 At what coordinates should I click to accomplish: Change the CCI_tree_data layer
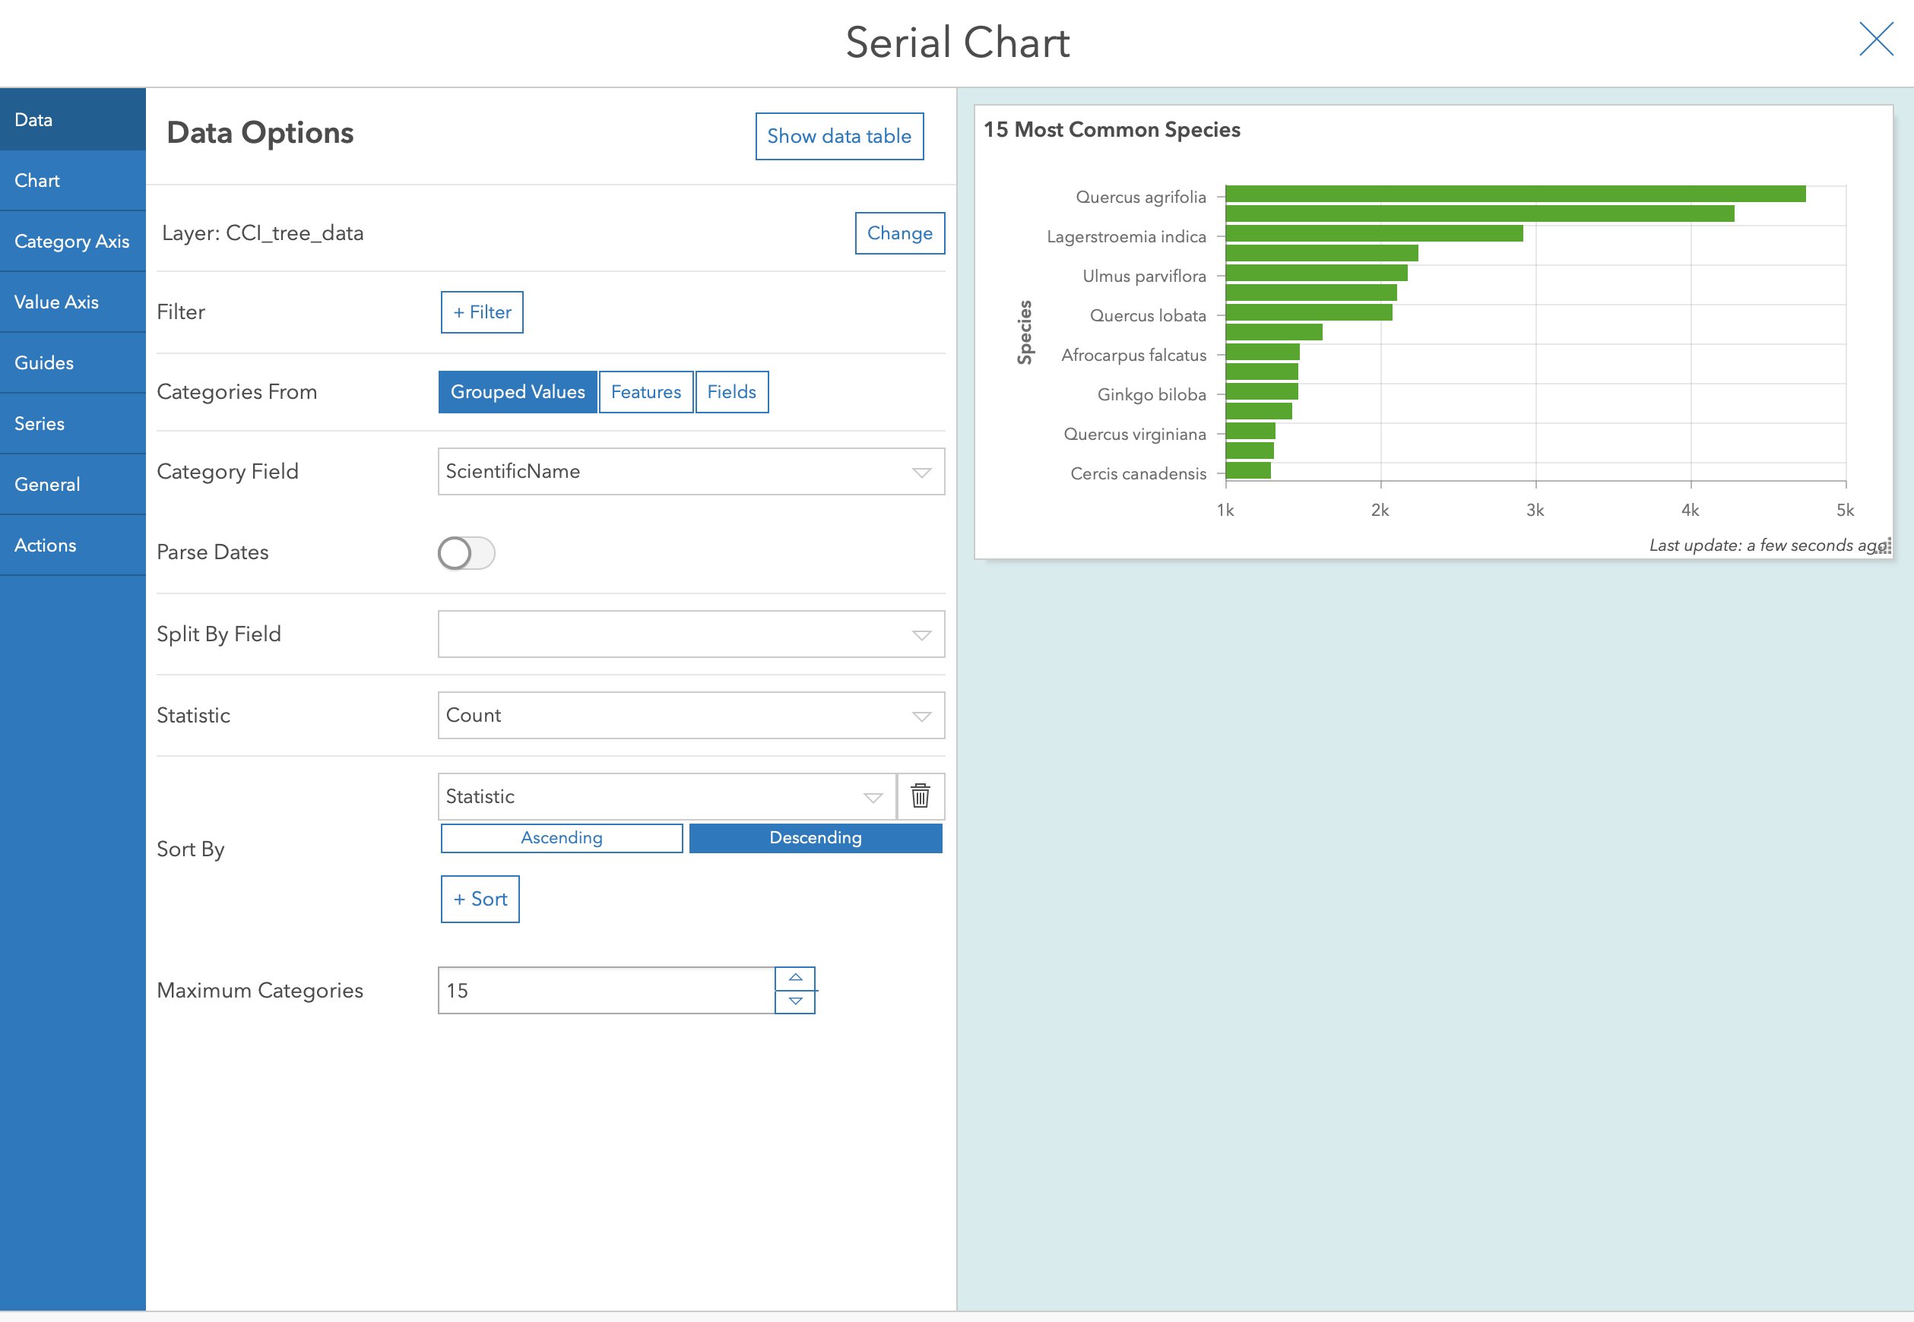[x=899, y=232]
